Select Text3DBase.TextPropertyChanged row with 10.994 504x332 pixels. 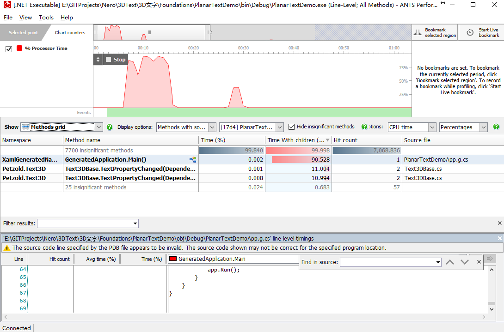click(x=252, y=178)
